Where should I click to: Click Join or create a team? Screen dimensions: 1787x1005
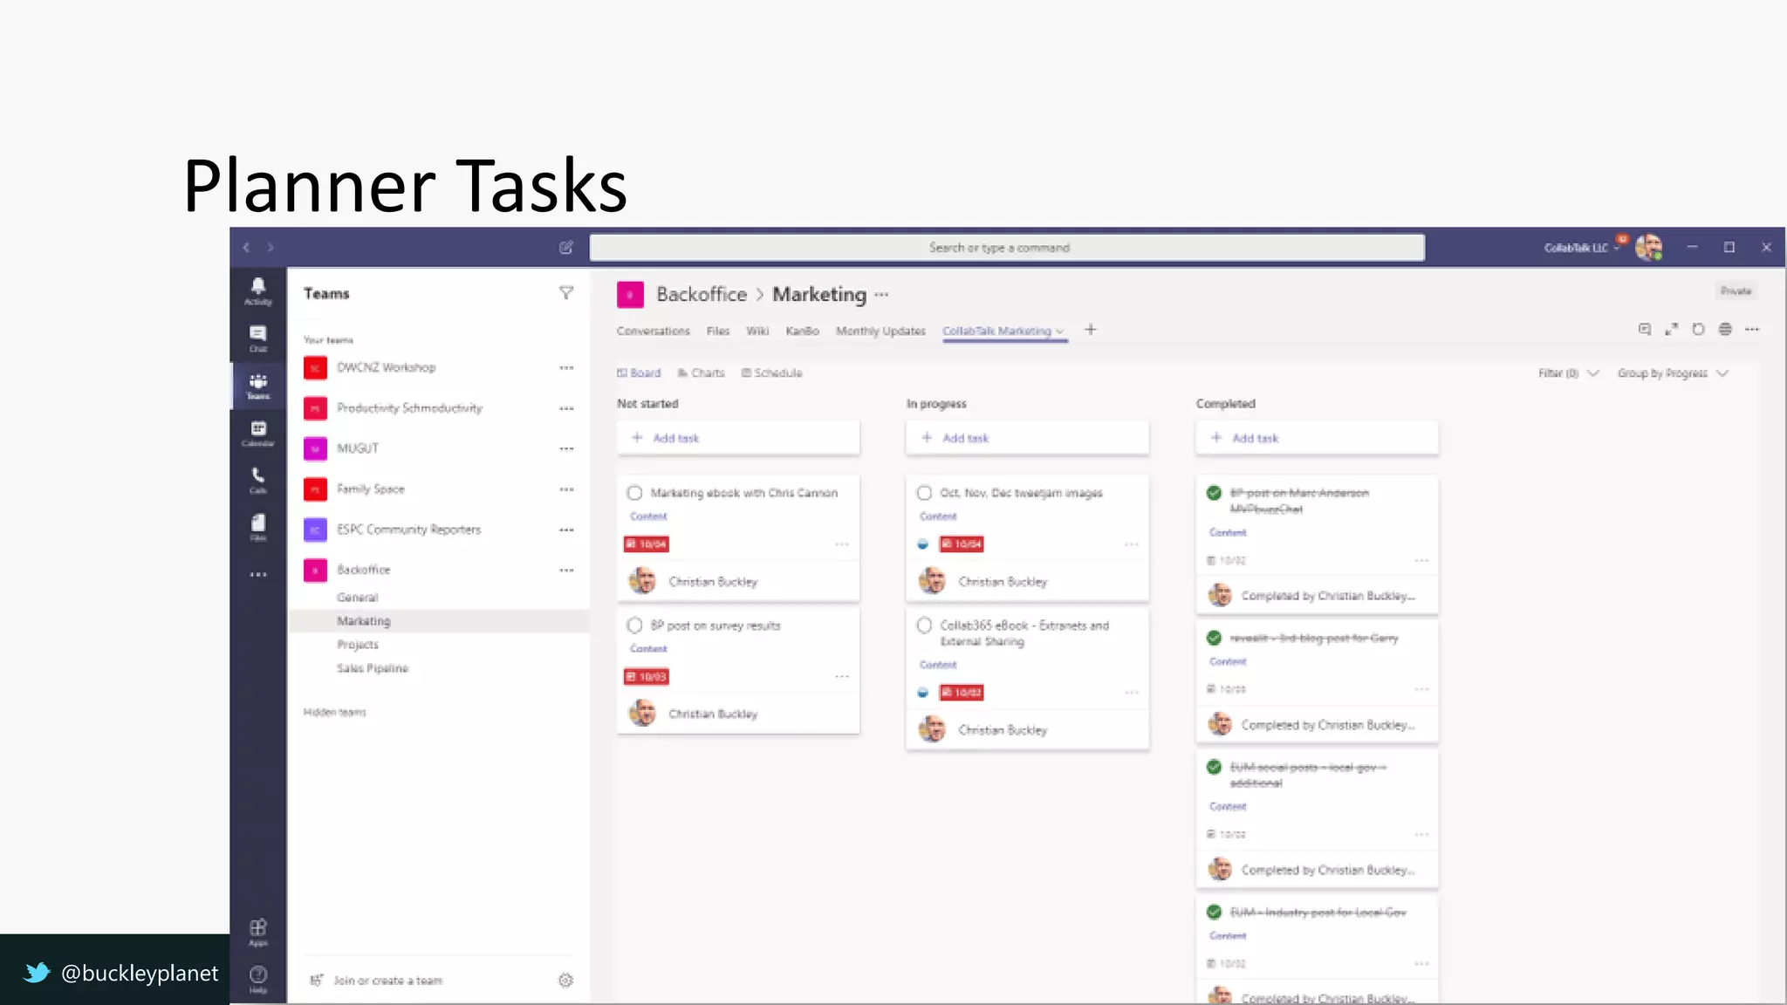(x=377, y=981)
